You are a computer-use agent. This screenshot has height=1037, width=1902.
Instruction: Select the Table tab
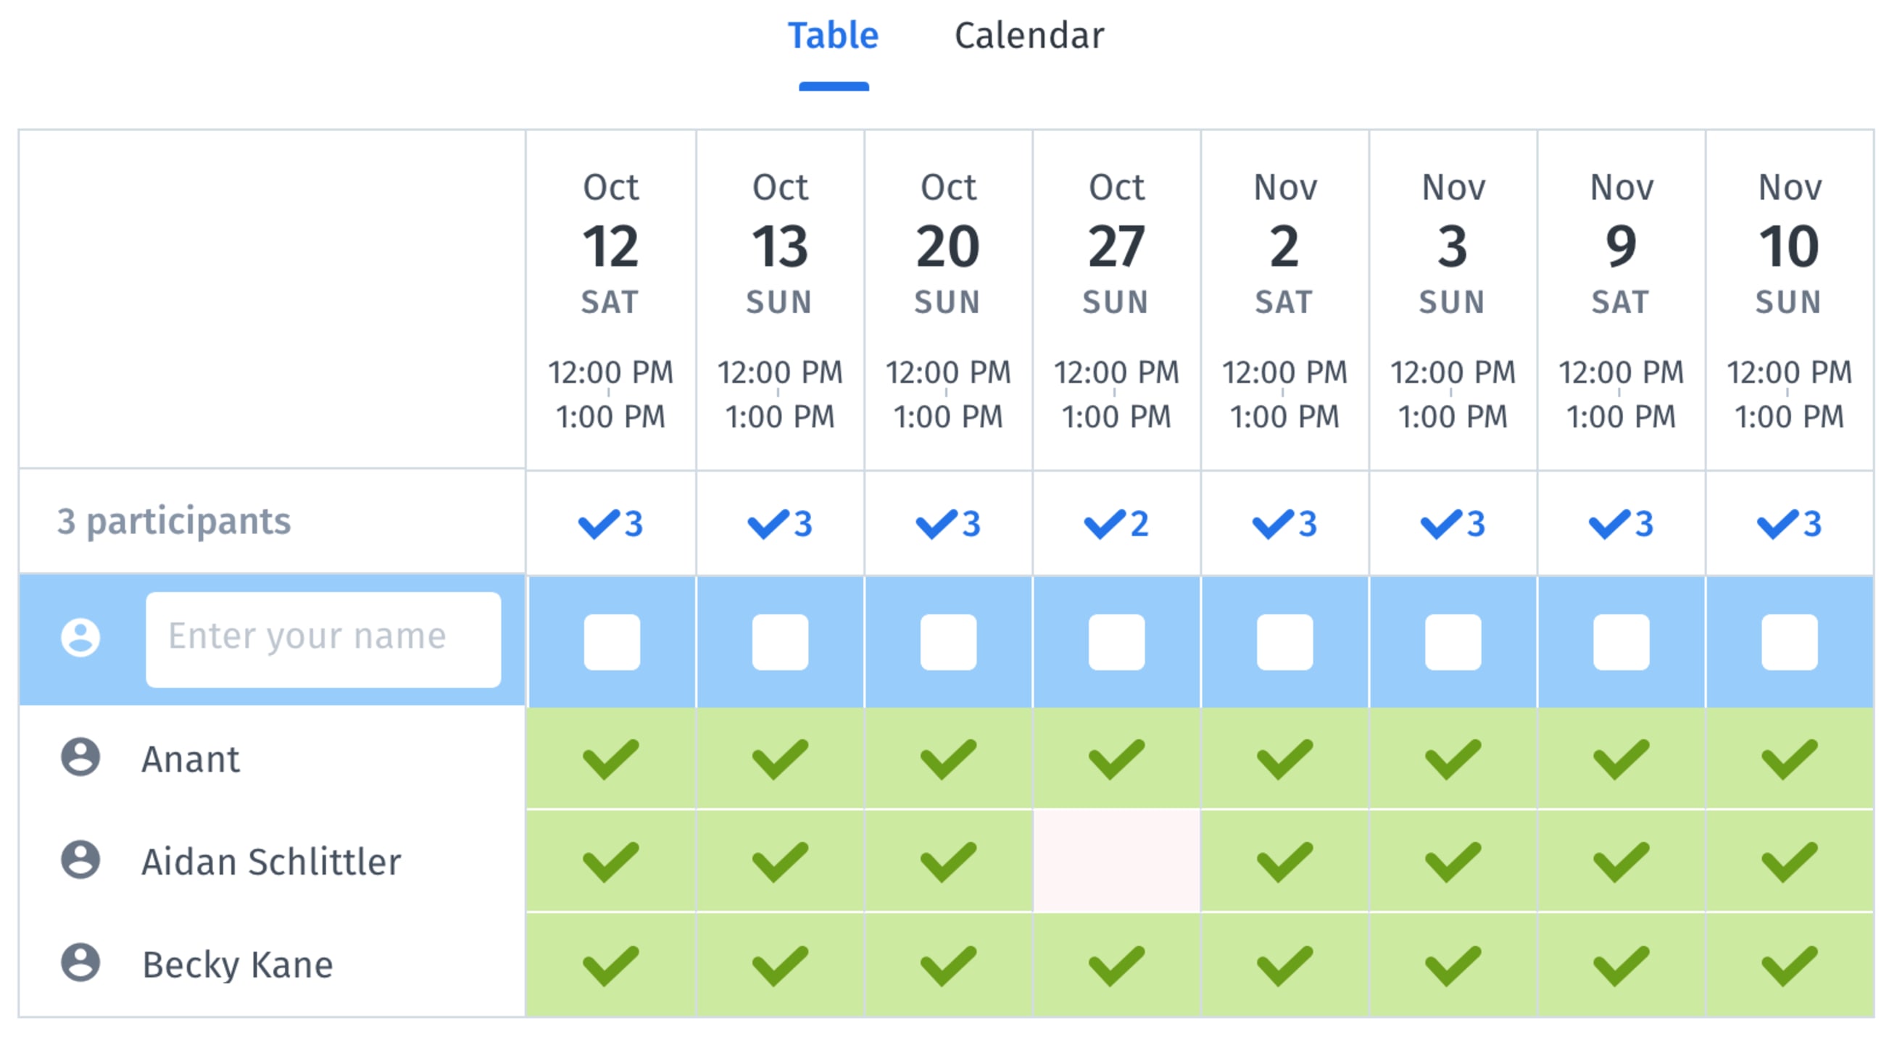pos(833,36)
